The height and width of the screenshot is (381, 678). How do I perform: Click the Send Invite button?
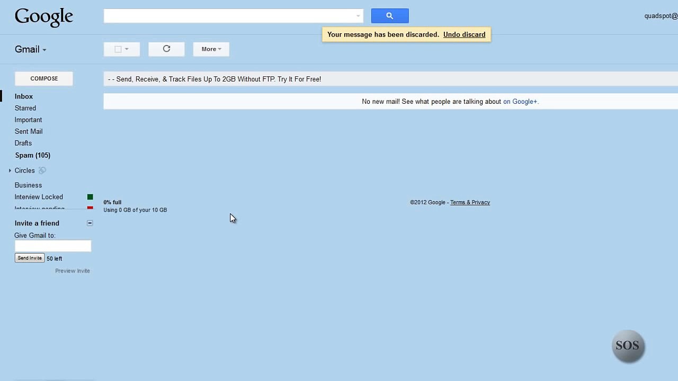click(30, 258)
